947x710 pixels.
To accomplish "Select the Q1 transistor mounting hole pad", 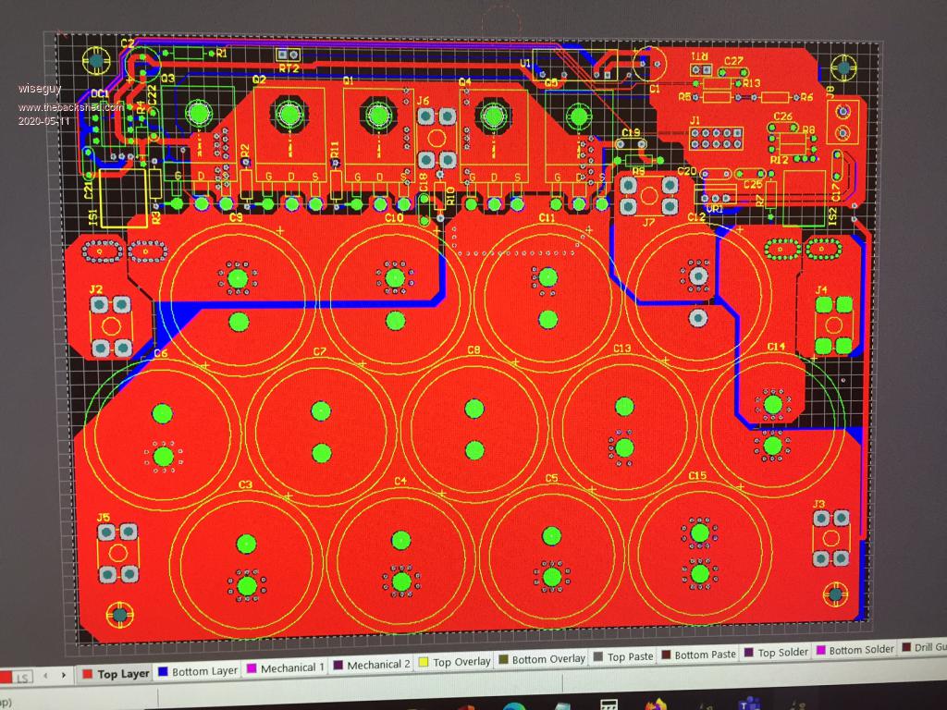I will coord(377,116).
